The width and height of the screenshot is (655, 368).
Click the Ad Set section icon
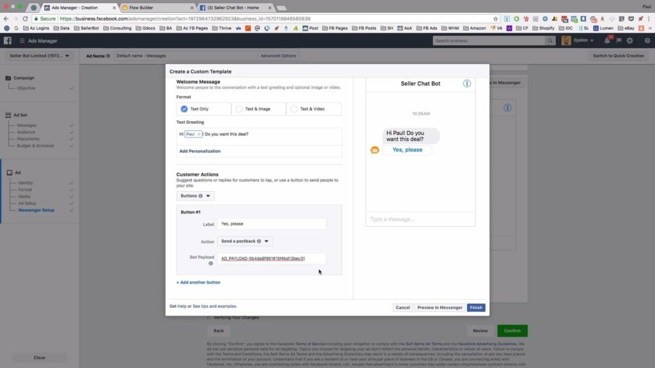coord(8,115)
